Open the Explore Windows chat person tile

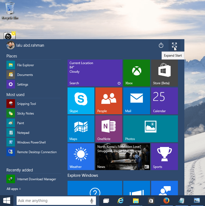165,188
